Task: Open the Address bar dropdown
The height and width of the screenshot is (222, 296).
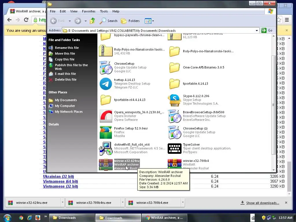Action: [x=257, y=30]
